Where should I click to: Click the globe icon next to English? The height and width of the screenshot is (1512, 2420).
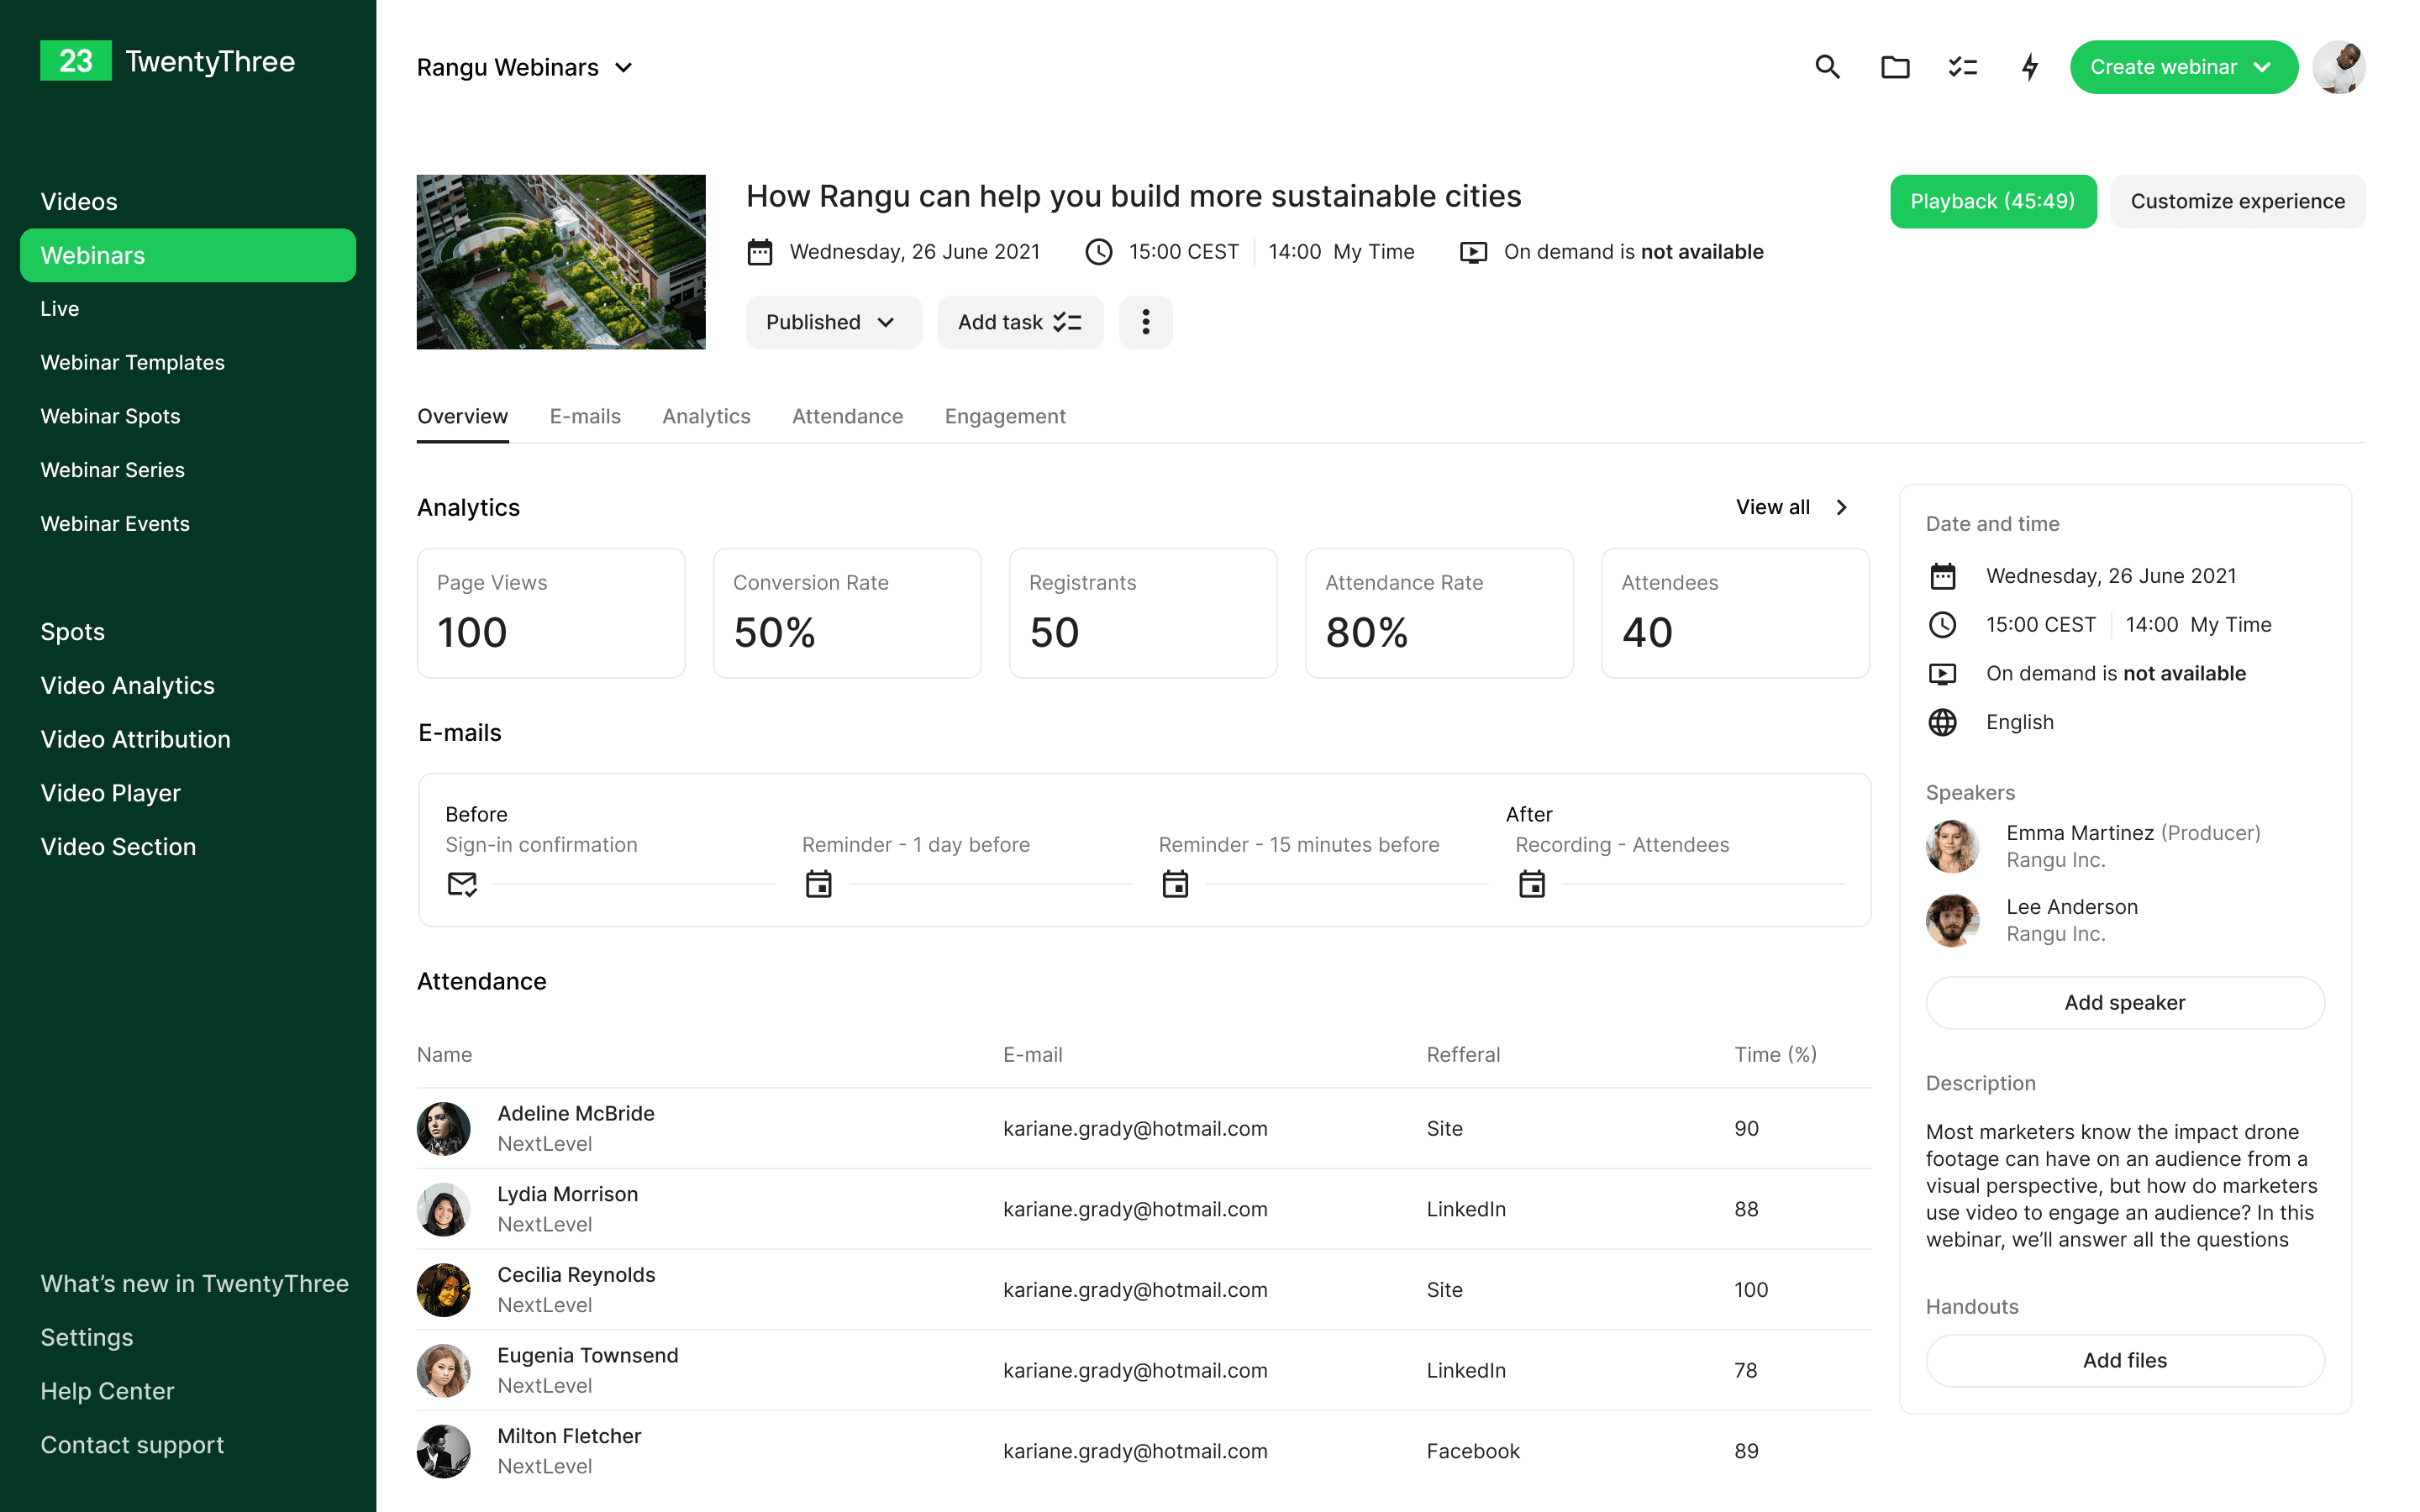click(1942, 722)
